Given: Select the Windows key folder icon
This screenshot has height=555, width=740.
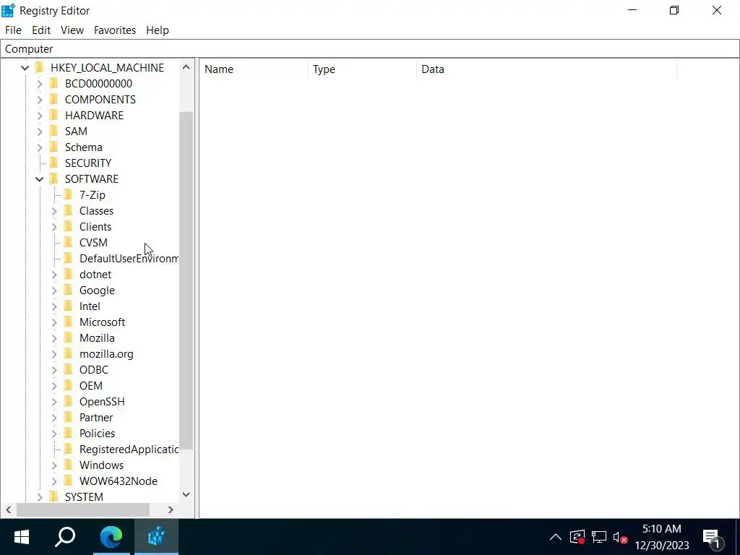Looking at the screenshot, I should pyautogui.click(x=68, y=465).
